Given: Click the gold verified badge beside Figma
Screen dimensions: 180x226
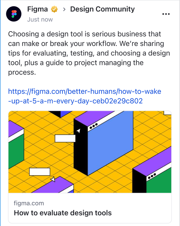Looking at the screenshot, I should [54, 9].
